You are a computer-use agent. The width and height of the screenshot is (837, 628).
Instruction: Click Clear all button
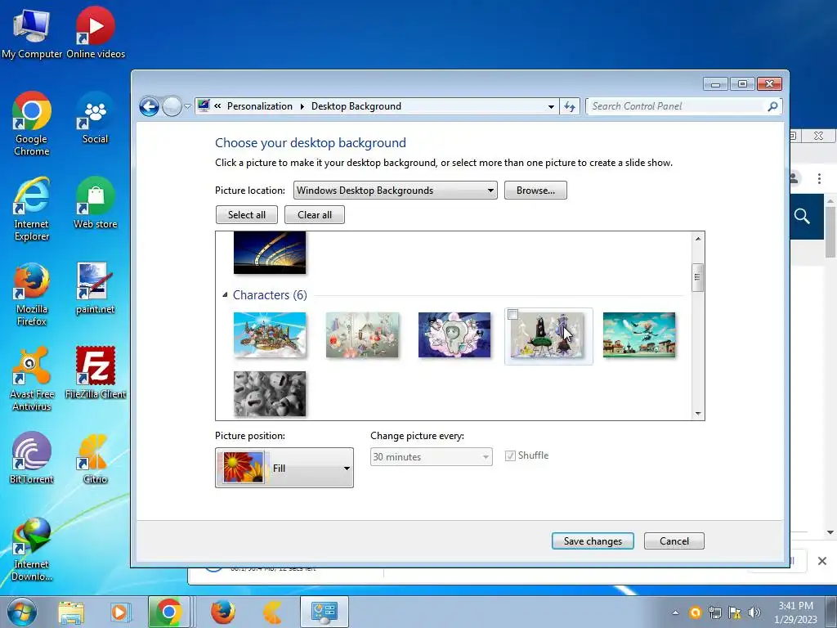point(315,215)
